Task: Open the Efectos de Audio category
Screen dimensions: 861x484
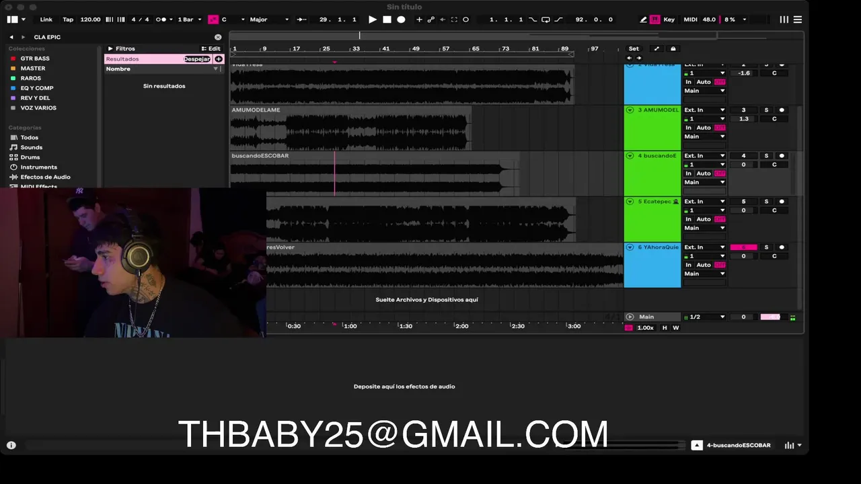Action: [45, 177]
